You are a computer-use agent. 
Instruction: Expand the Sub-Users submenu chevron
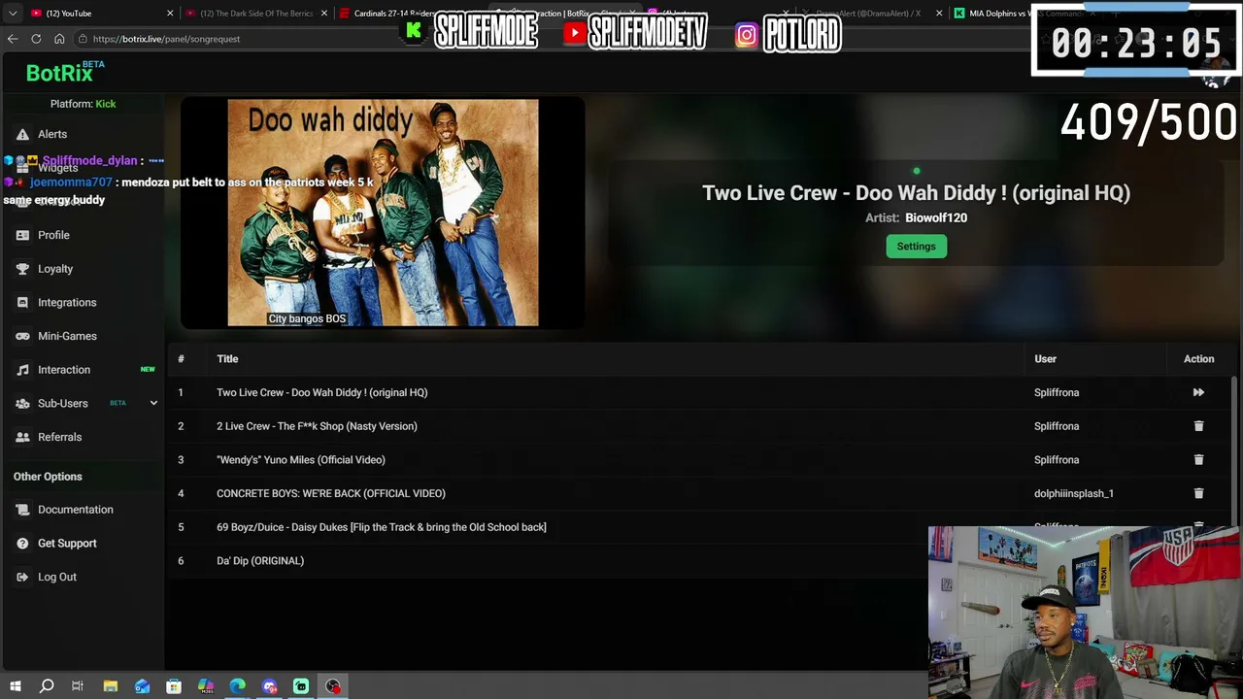click(x=153, y=403)
